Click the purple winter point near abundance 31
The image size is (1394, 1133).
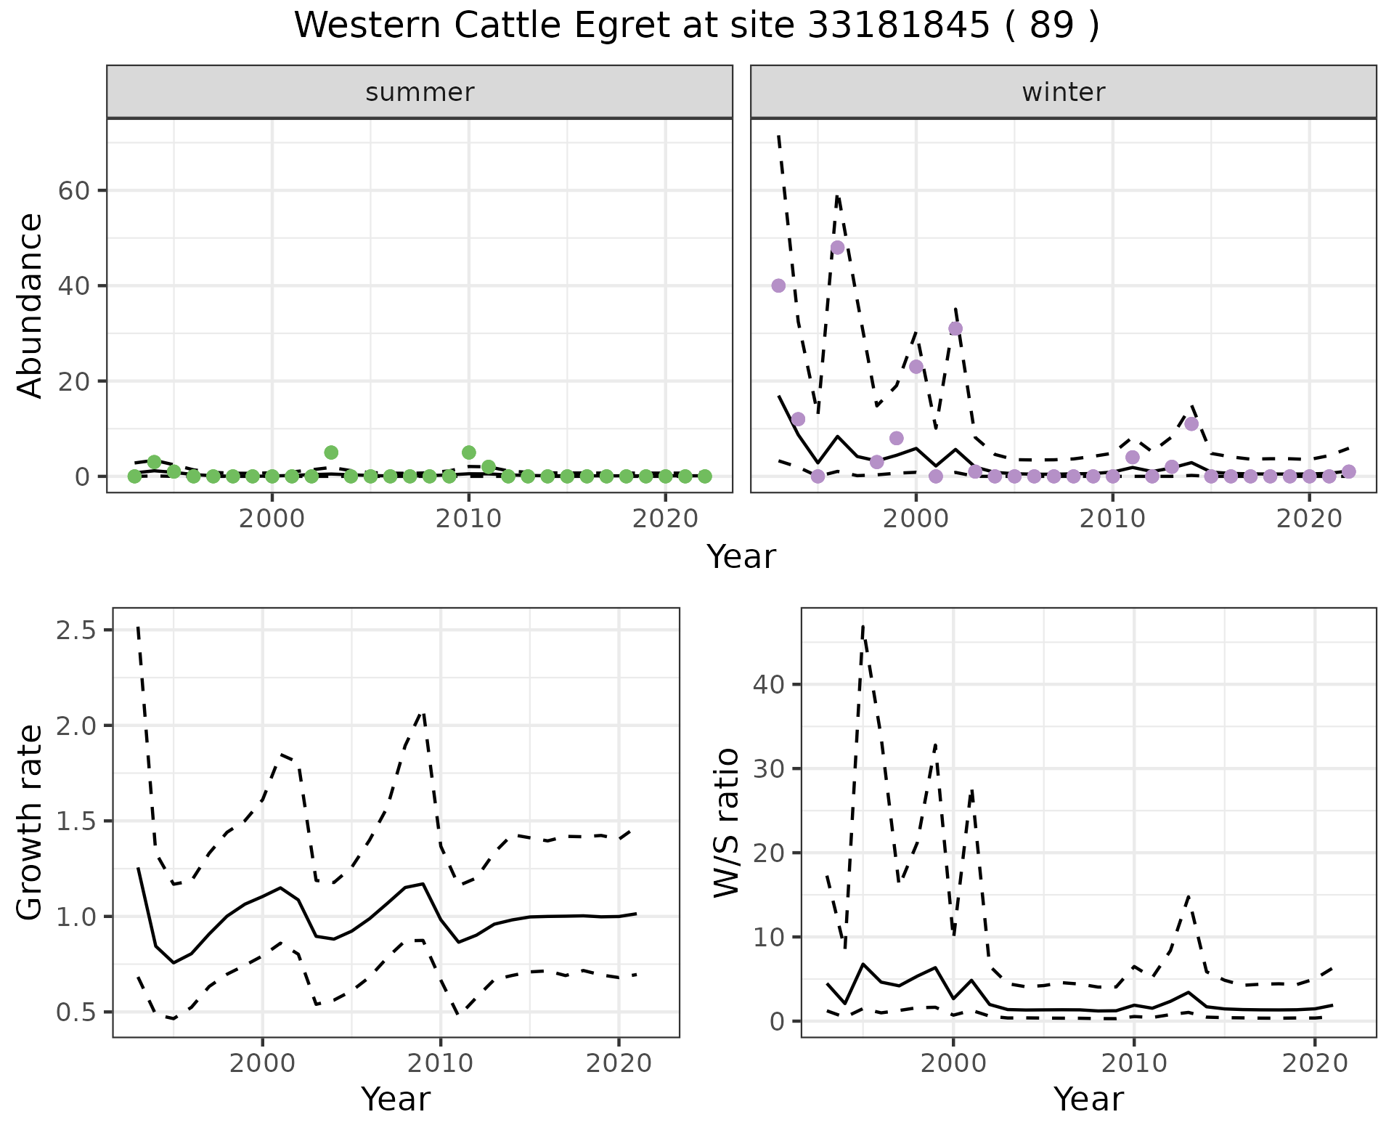coord(955,328)
